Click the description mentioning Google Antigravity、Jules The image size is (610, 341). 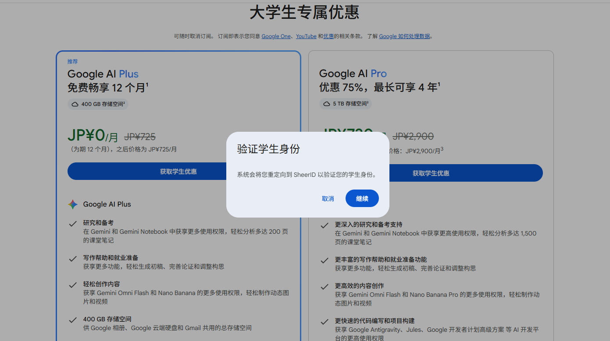pyautogui.click(x=437, y=334)
